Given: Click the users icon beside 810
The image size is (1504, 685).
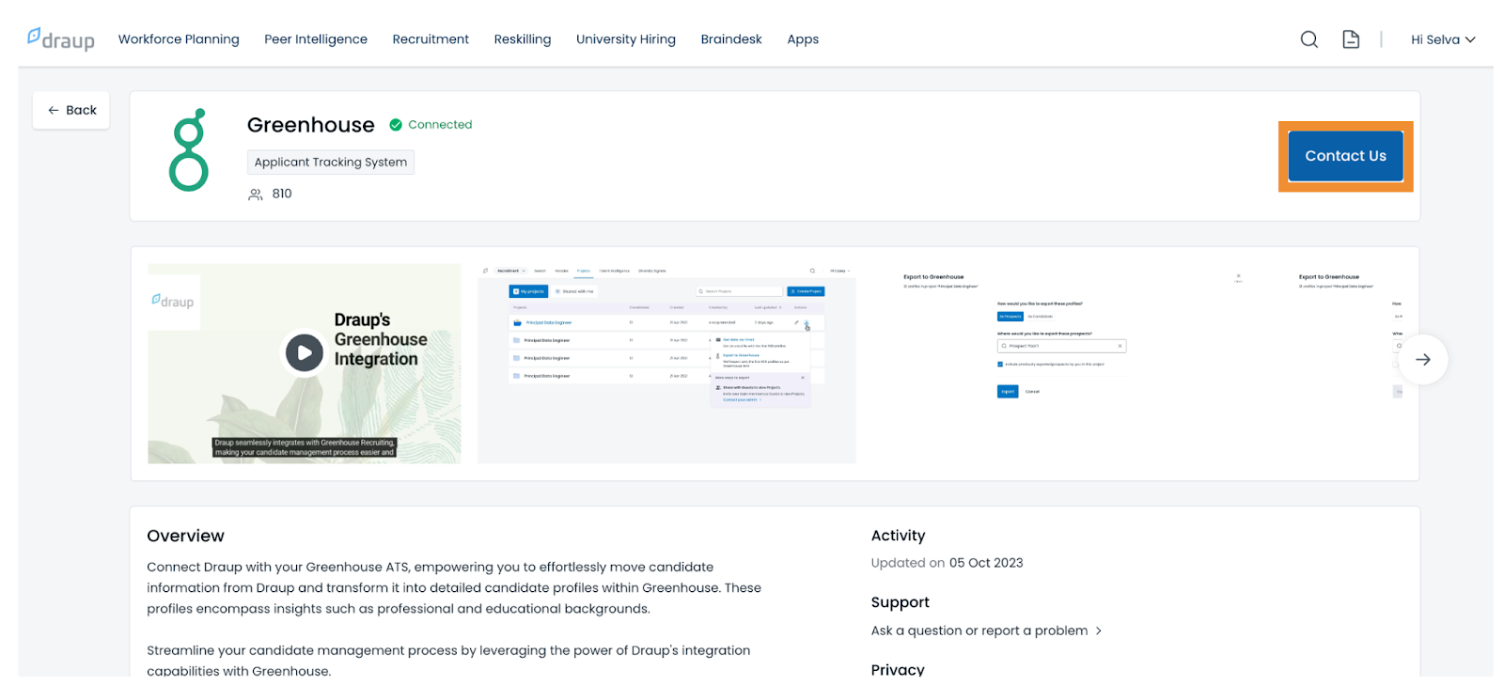Looking at the screenshot, I should (255, 195).
